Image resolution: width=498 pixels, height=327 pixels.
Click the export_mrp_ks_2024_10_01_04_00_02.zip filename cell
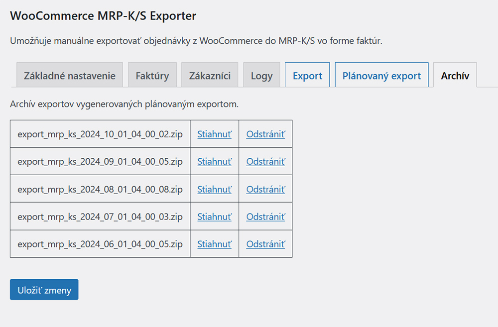[100, 134]
